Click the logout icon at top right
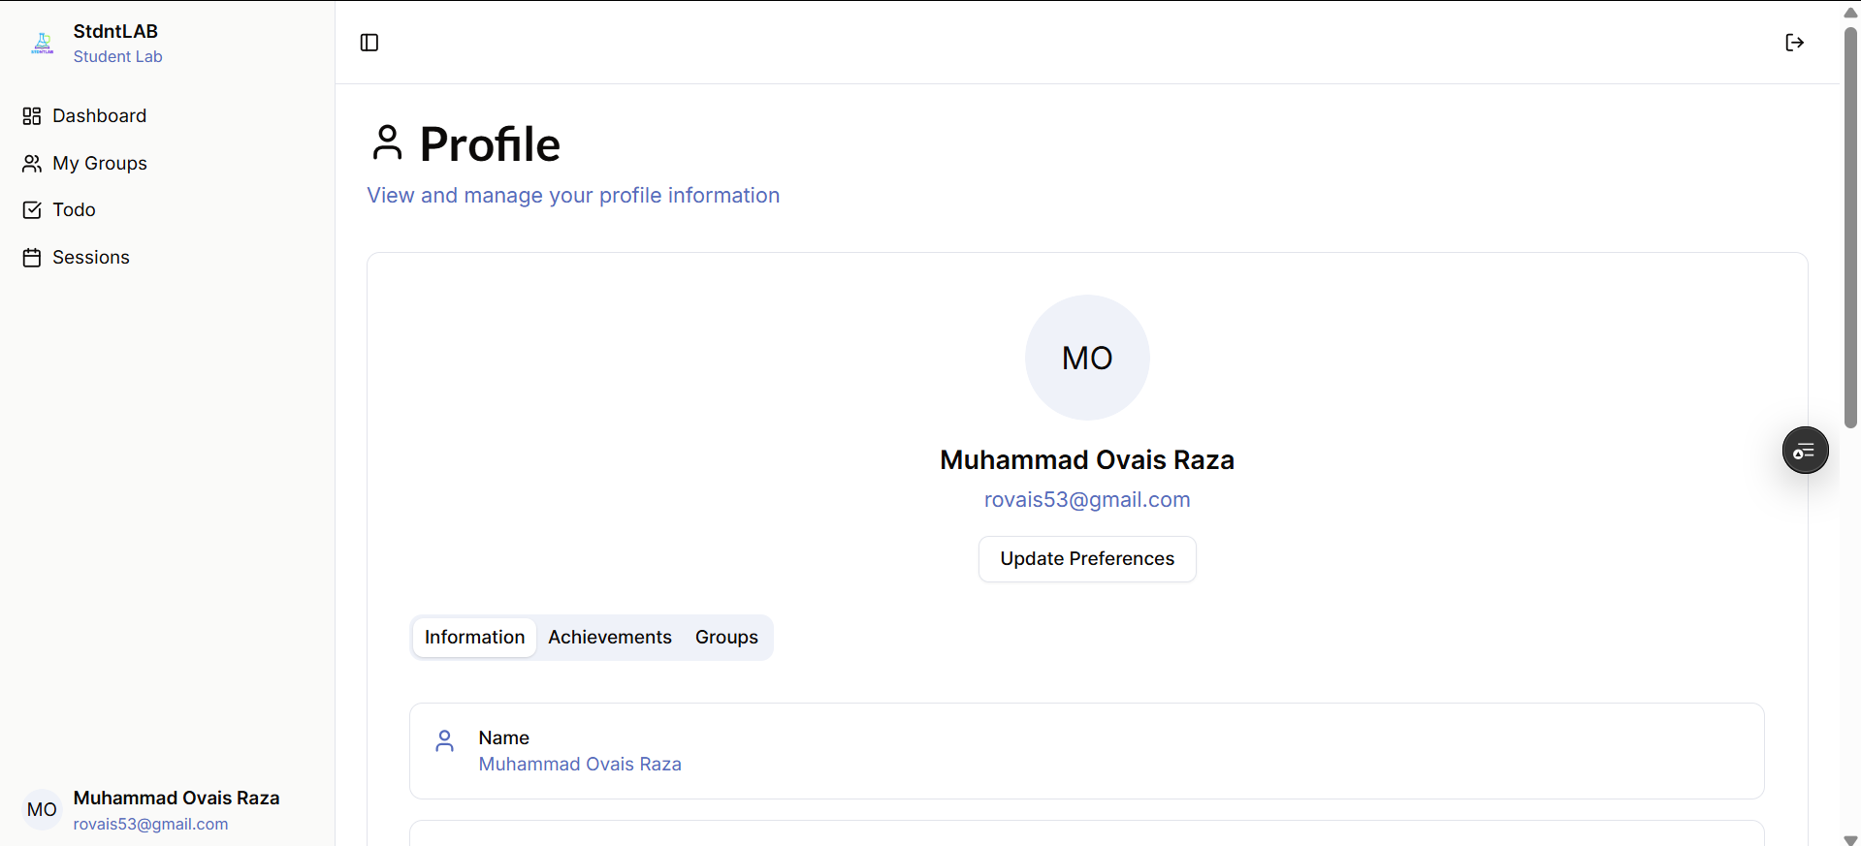Viewport: 1861px width, 846px height. click(x=1794, y=43)
